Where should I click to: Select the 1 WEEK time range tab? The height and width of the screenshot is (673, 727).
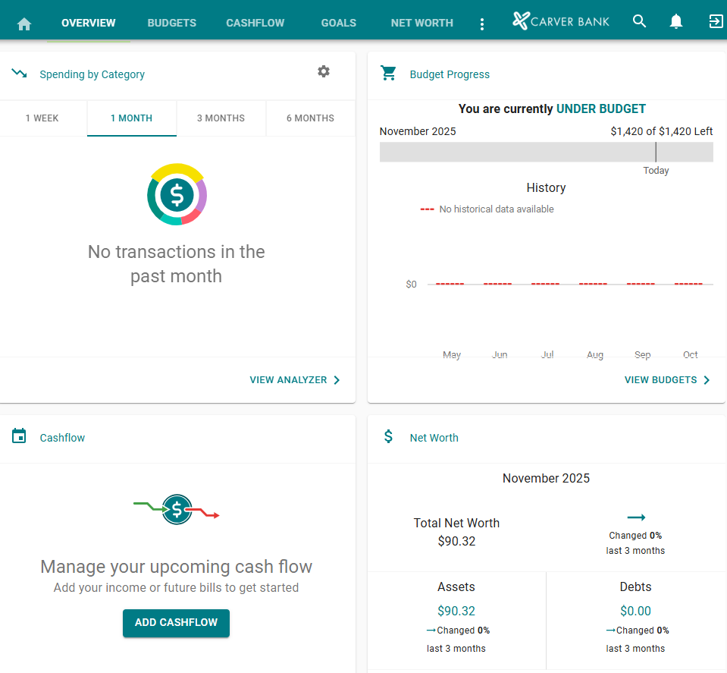(x=42, y=118)
